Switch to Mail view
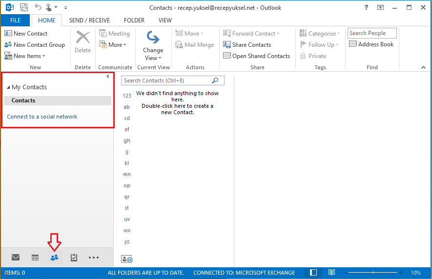The image size is (432, 279). coord(16,258)
